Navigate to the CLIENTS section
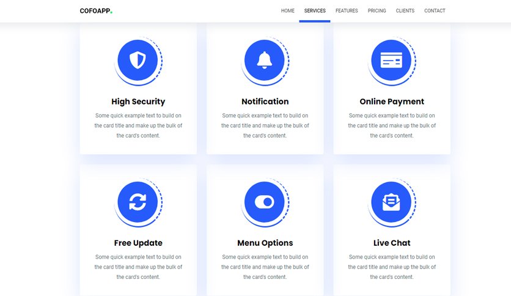The width and height of the screenshot is (511, 296). [x=405, y=11]
